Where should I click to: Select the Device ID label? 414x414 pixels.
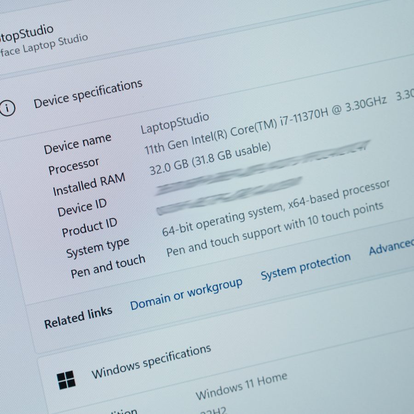pos(82,207)
